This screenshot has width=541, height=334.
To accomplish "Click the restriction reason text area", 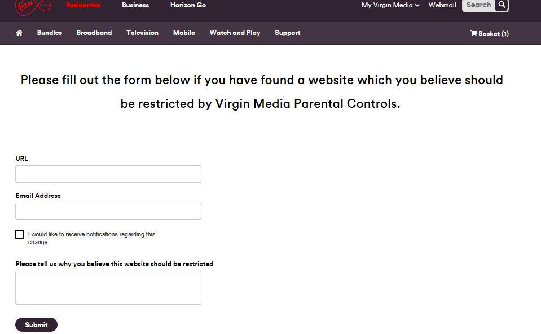I will coord(108,288).
